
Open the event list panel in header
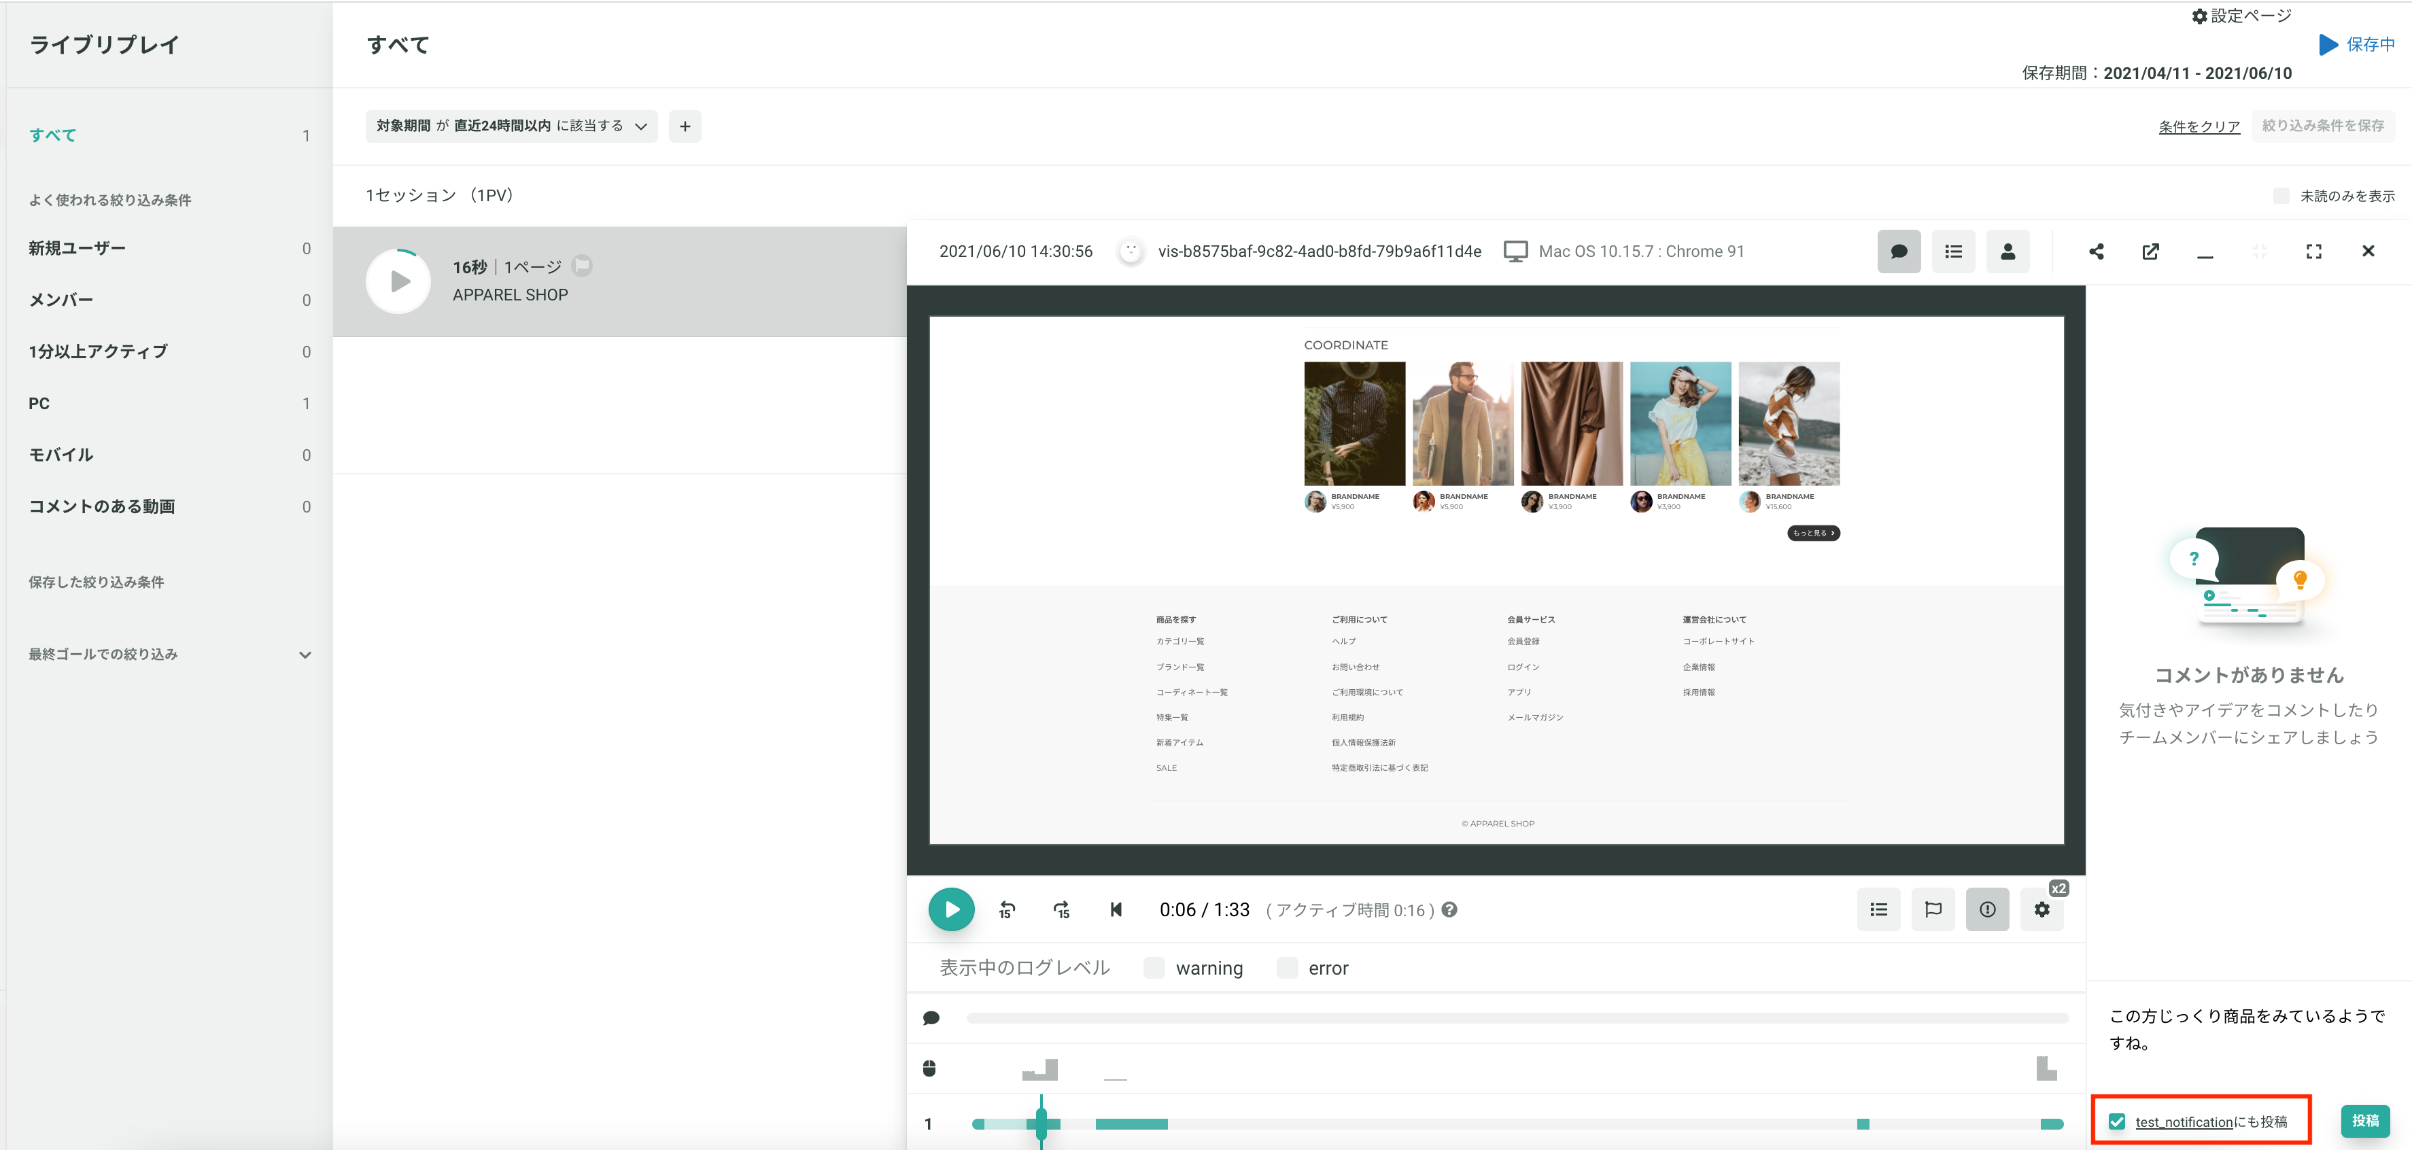1953,251
